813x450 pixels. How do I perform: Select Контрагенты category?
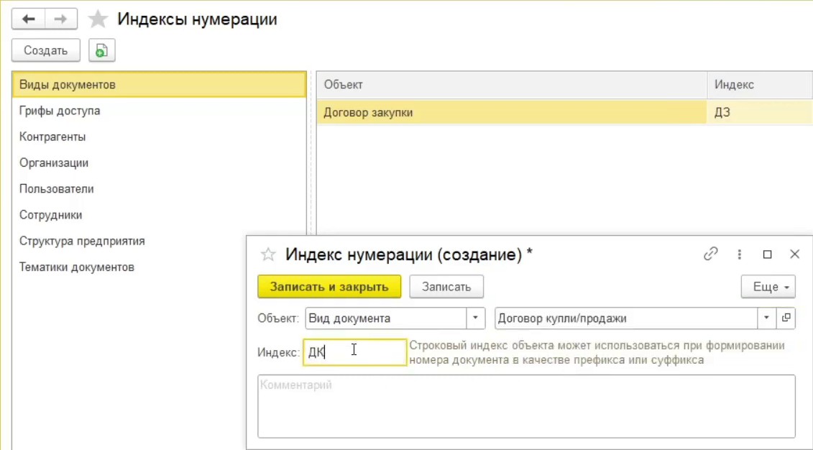52,137
